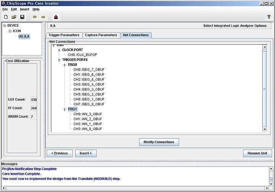
Task: Click the Save floppy disk icon
Action: coord(22,17)
